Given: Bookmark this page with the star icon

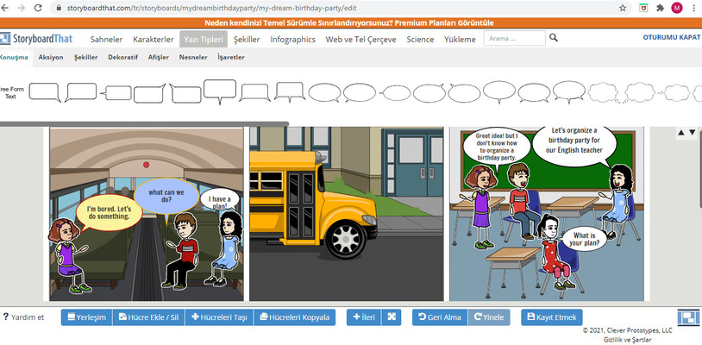Looking at the screenshot, I should (623, 8).
